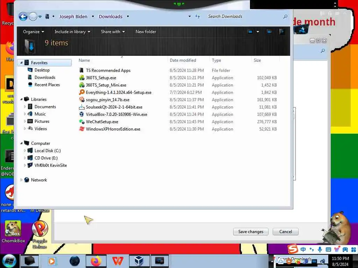This screenshot has height=268, width=358.
Task: Select sogou_pinyin_14.7b.exe file icon
Action: tap(81, 99)
